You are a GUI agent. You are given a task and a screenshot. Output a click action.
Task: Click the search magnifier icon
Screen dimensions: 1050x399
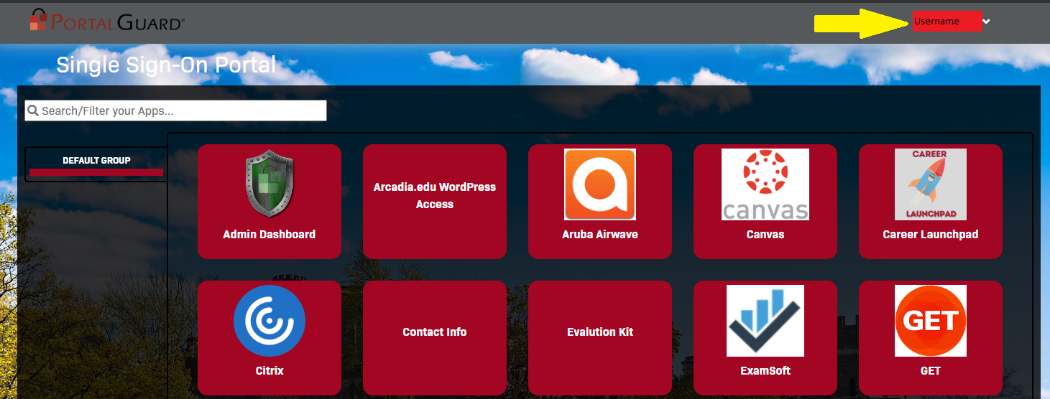point(33,111)
